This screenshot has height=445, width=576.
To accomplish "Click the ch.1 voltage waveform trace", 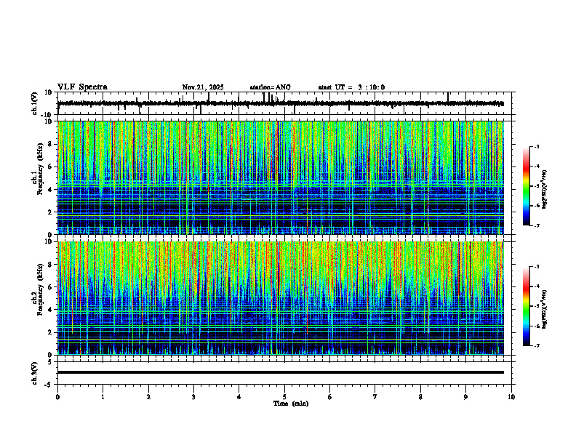I will coord(281,103).
